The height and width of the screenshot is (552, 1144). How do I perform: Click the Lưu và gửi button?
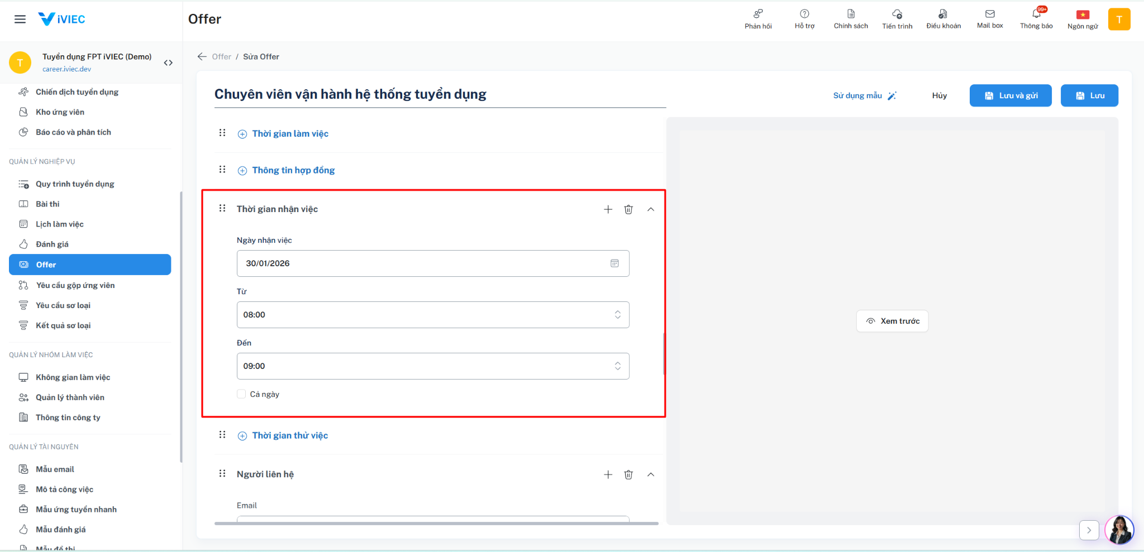[x=1010, y=95]
